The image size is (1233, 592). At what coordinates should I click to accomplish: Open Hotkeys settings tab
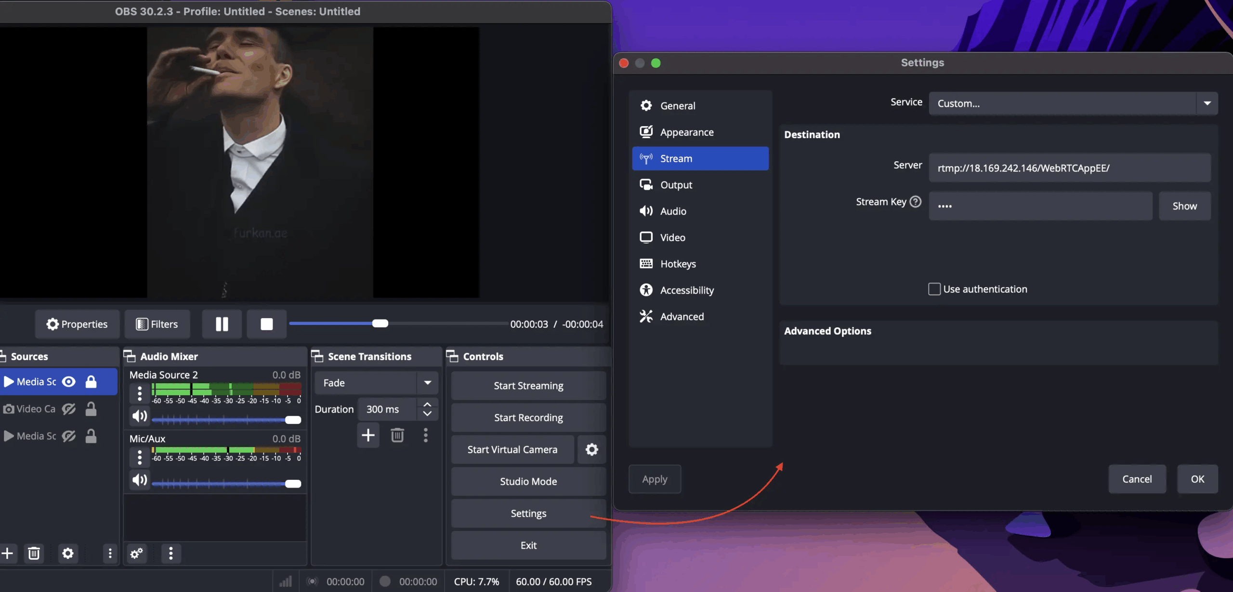coord(700,264)
